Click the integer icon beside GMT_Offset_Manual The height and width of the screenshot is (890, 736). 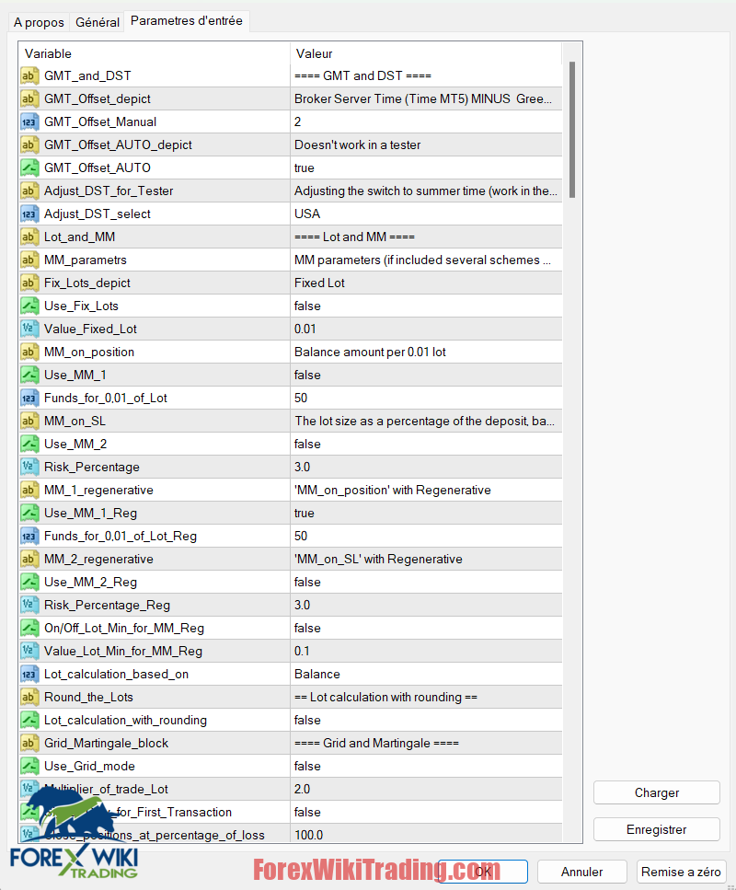point(29,121)
